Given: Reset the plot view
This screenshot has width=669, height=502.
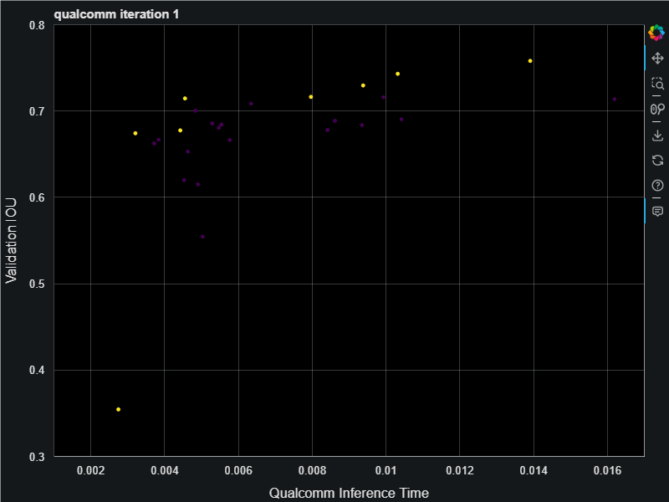Looking at the screenshot, I should (x=657, y=160).
